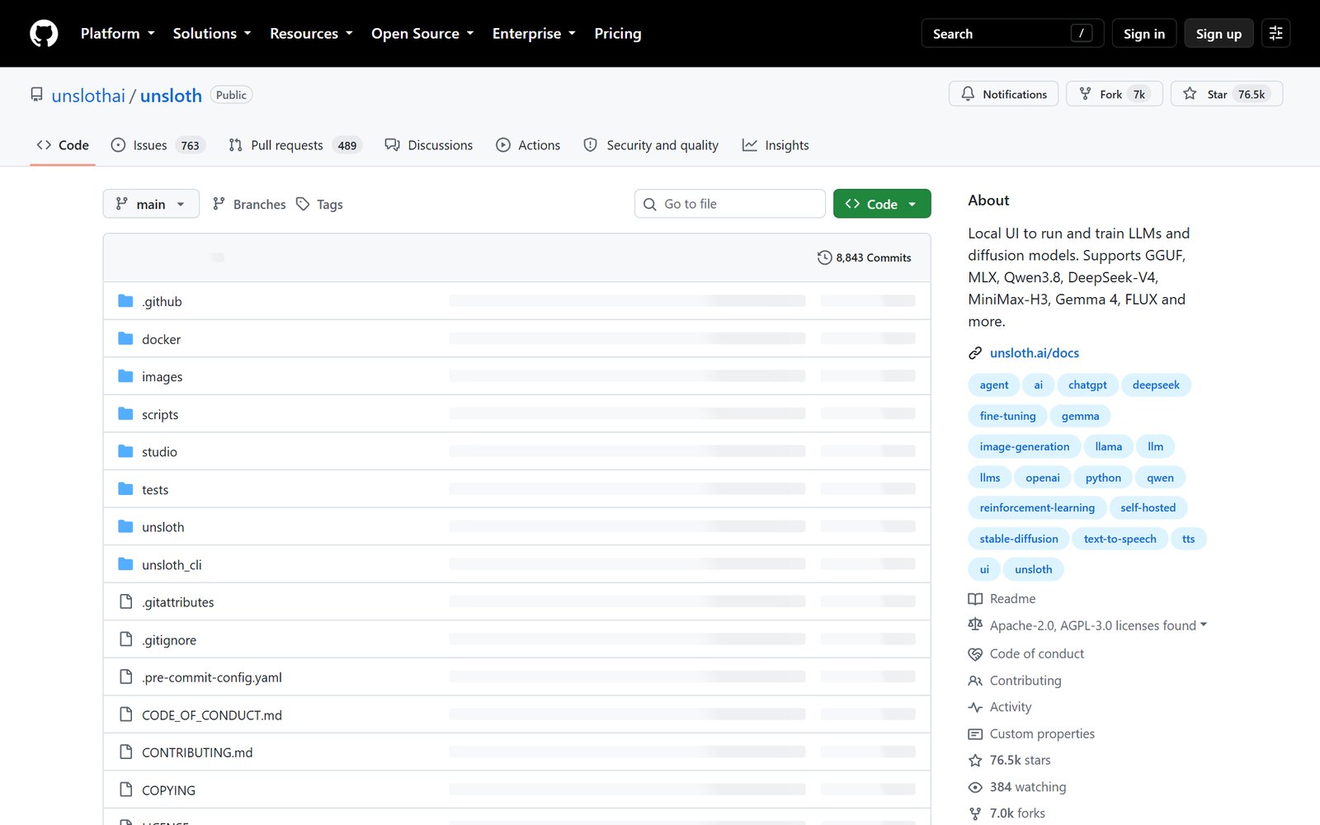Click the COPYING file icon
1320x825 pixels.
tap(125, 790)
